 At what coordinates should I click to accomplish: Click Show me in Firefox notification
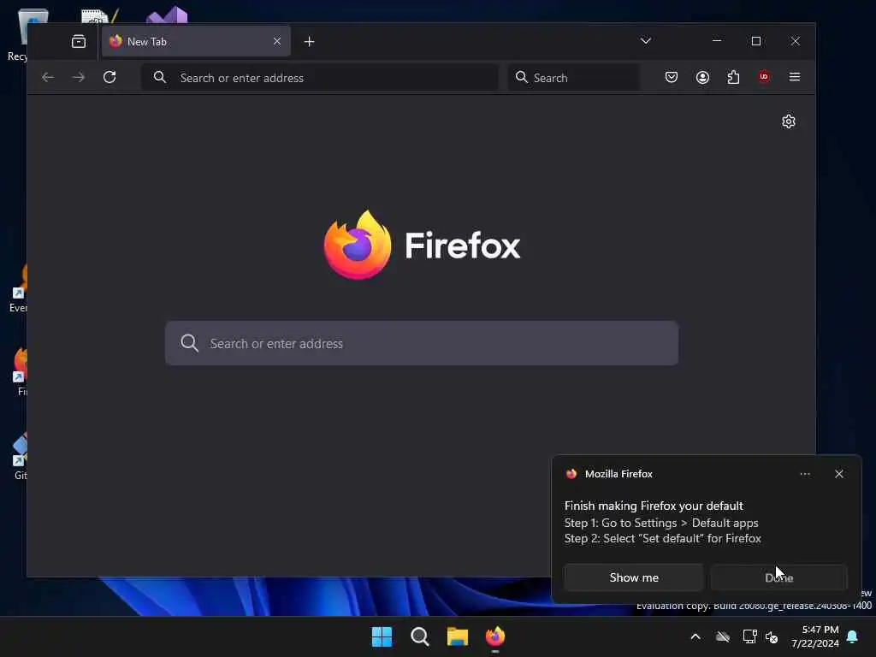point(634,577)
